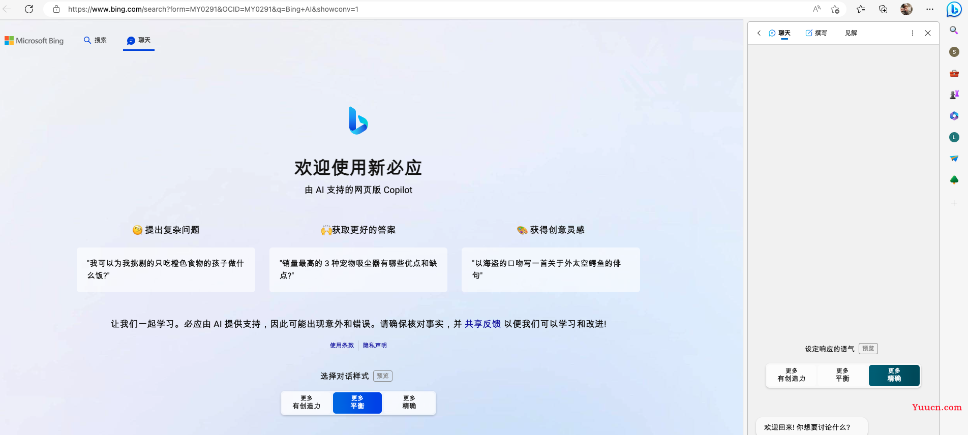
Task: Toggle the Bing Discover sidebar button
Action: coord(954,9)
